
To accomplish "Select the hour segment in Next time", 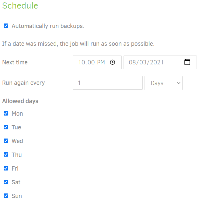I will tap(82, 62).
